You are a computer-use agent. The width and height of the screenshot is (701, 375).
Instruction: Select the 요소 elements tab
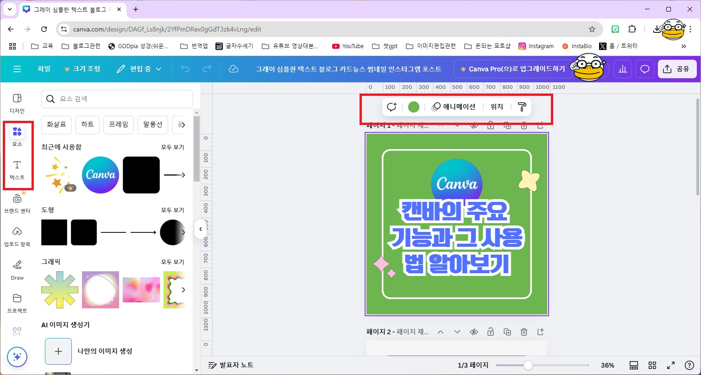[x=17, y=136]
